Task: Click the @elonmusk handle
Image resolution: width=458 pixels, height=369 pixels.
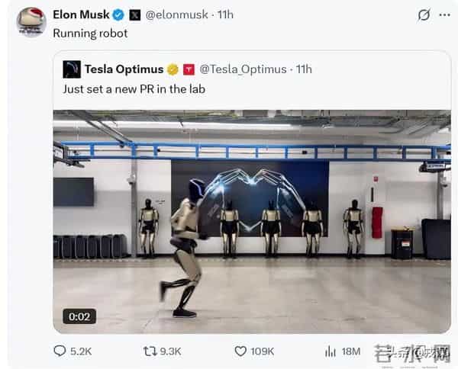Action: point(178,14)
